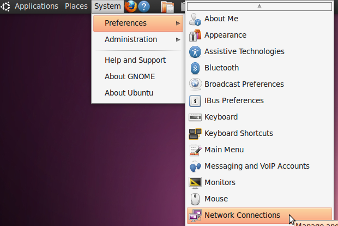The image size is (338, 226).
Task: Click the Bluetooth icon in Preferences list
Action: [195, 68]
